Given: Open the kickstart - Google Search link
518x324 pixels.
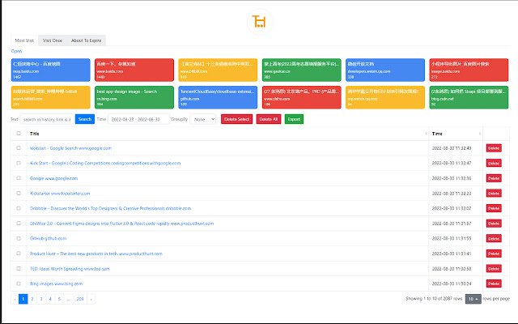Looking at the screenshot, I should [70, 148].
